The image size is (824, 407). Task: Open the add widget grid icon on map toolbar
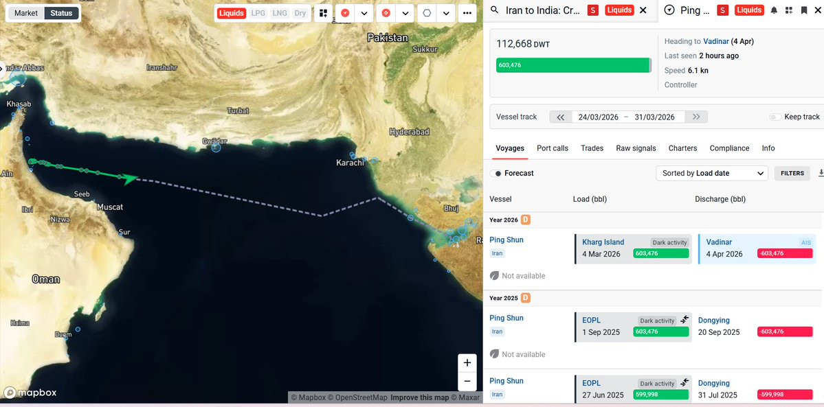click(324, 13)
